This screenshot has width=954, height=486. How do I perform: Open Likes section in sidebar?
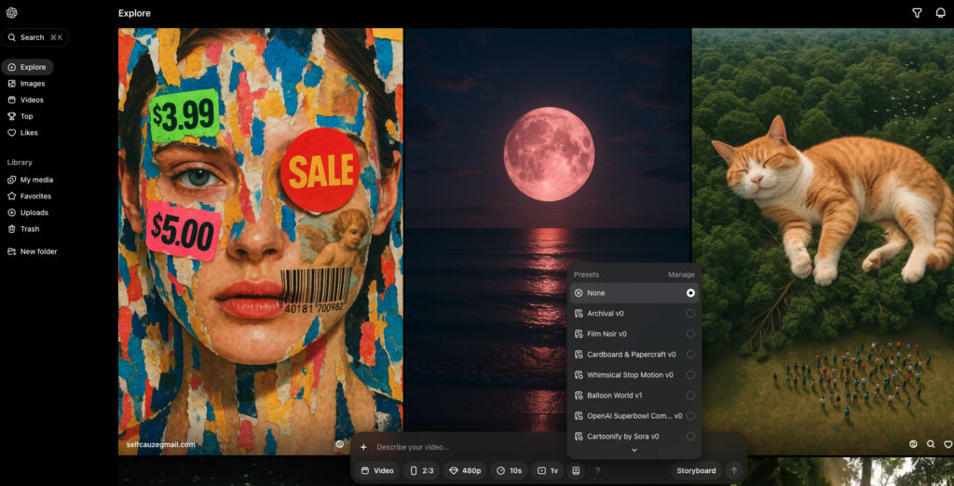pos(23,132)
